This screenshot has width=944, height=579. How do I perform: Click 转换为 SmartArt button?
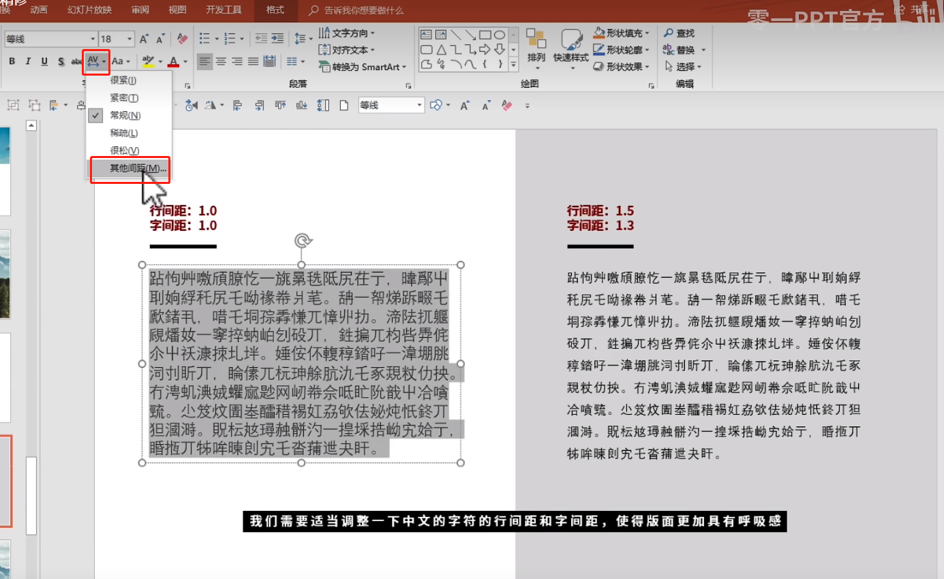363,67
